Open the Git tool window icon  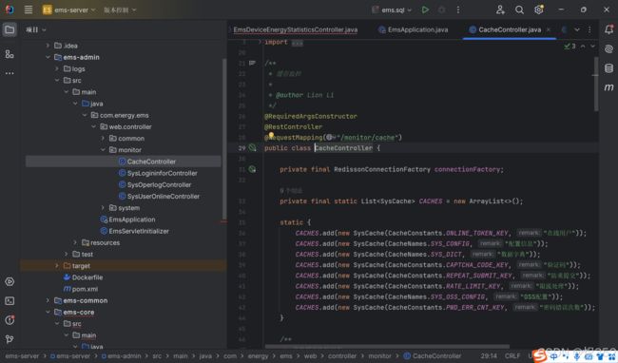(10, 339)
